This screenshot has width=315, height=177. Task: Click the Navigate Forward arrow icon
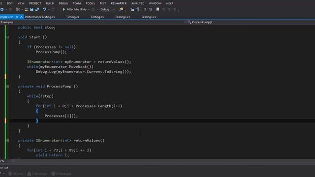(x=10, y=9)
